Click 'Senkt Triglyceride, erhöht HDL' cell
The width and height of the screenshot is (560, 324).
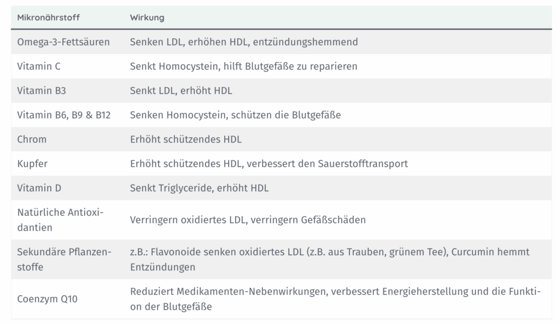pyautogui.click(x=199, y=188)
